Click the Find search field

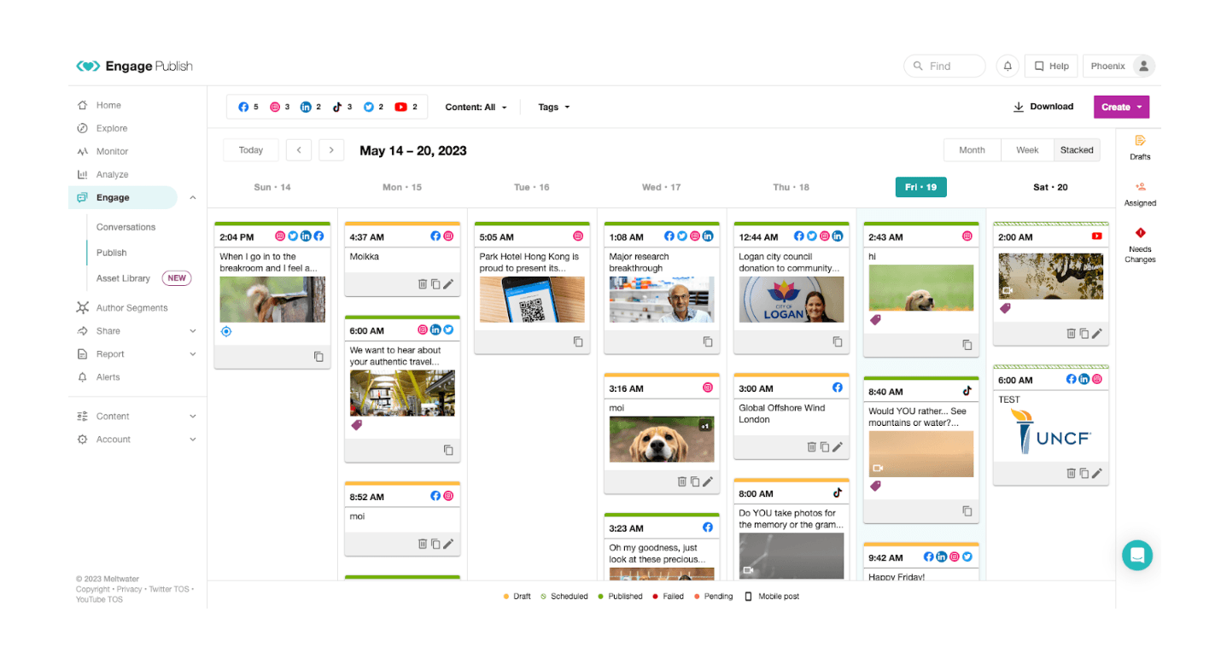944,66
